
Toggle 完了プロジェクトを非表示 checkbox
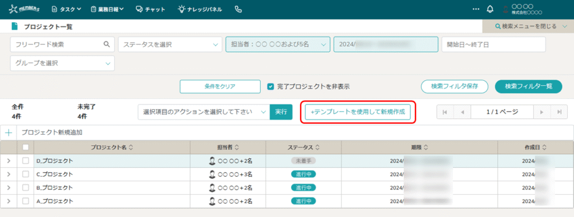tap(271, 87)
